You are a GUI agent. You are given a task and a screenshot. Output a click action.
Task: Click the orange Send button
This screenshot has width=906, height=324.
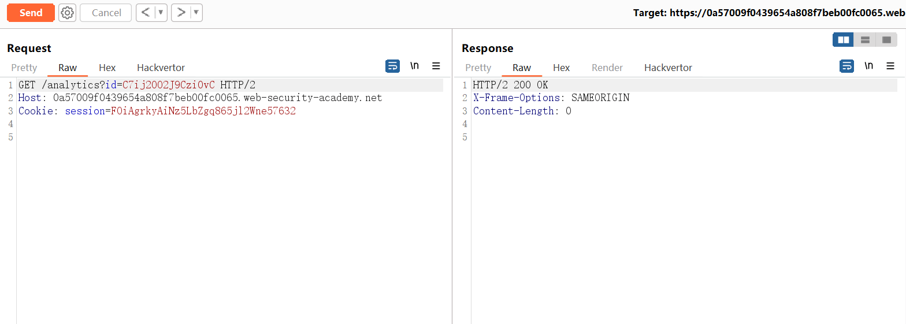click(x=31, y=13)
